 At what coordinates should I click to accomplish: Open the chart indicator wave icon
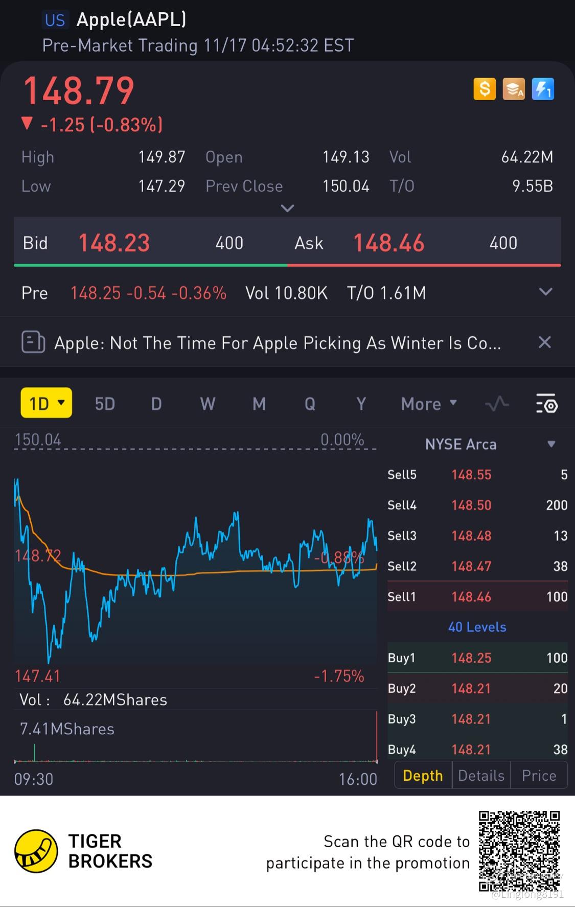497,404
